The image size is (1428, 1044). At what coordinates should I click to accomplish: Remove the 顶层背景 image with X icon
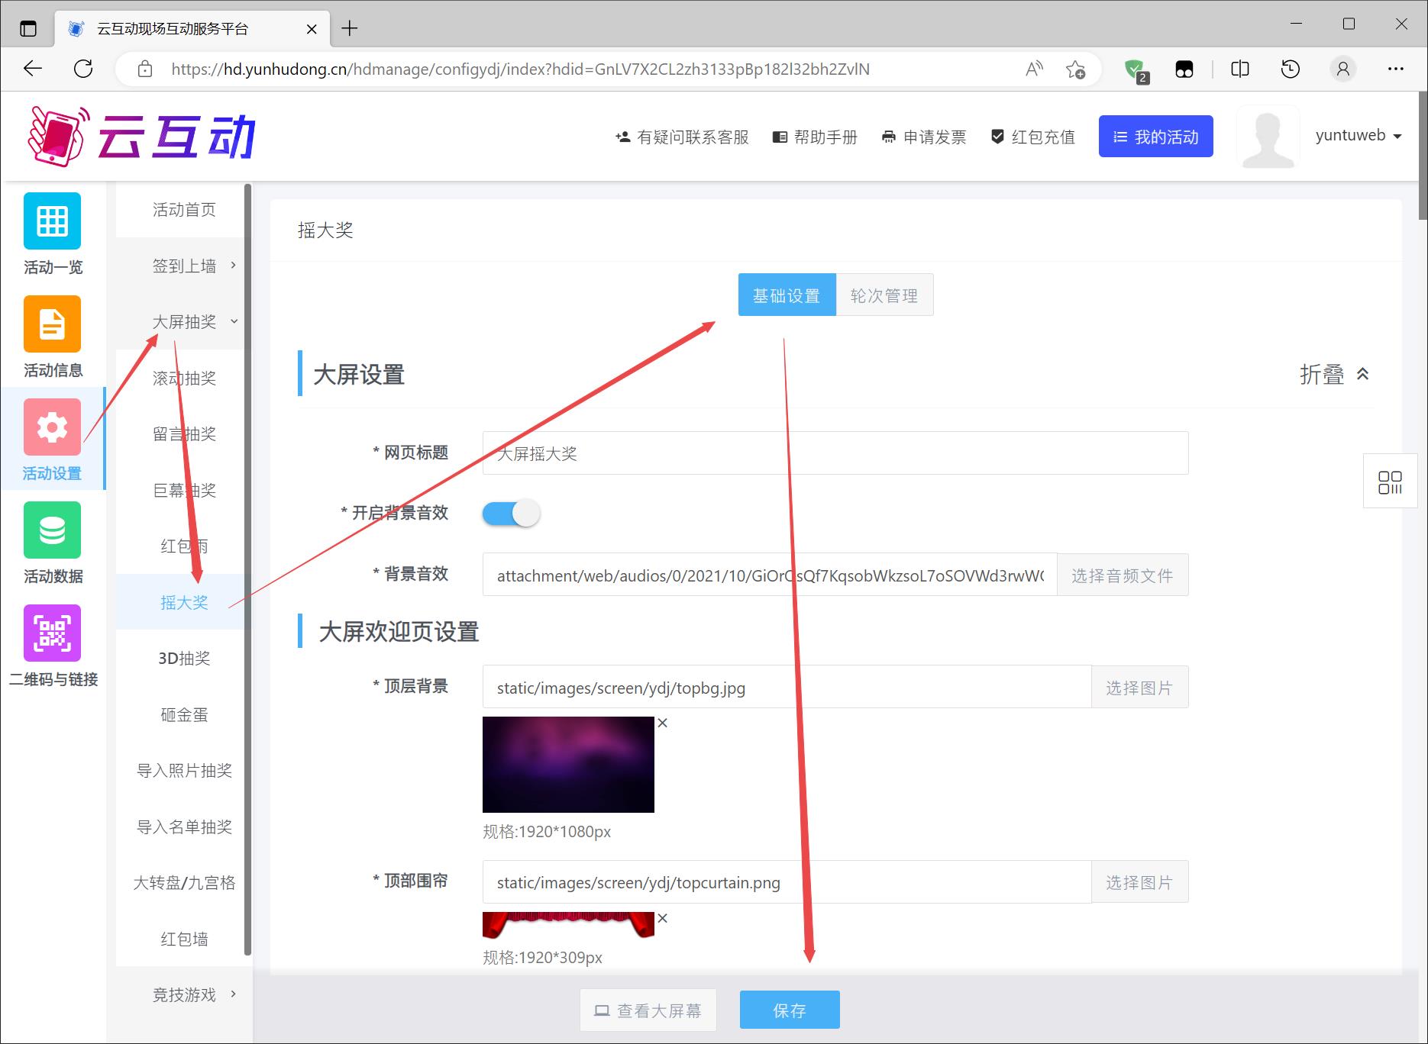(663, 723)
